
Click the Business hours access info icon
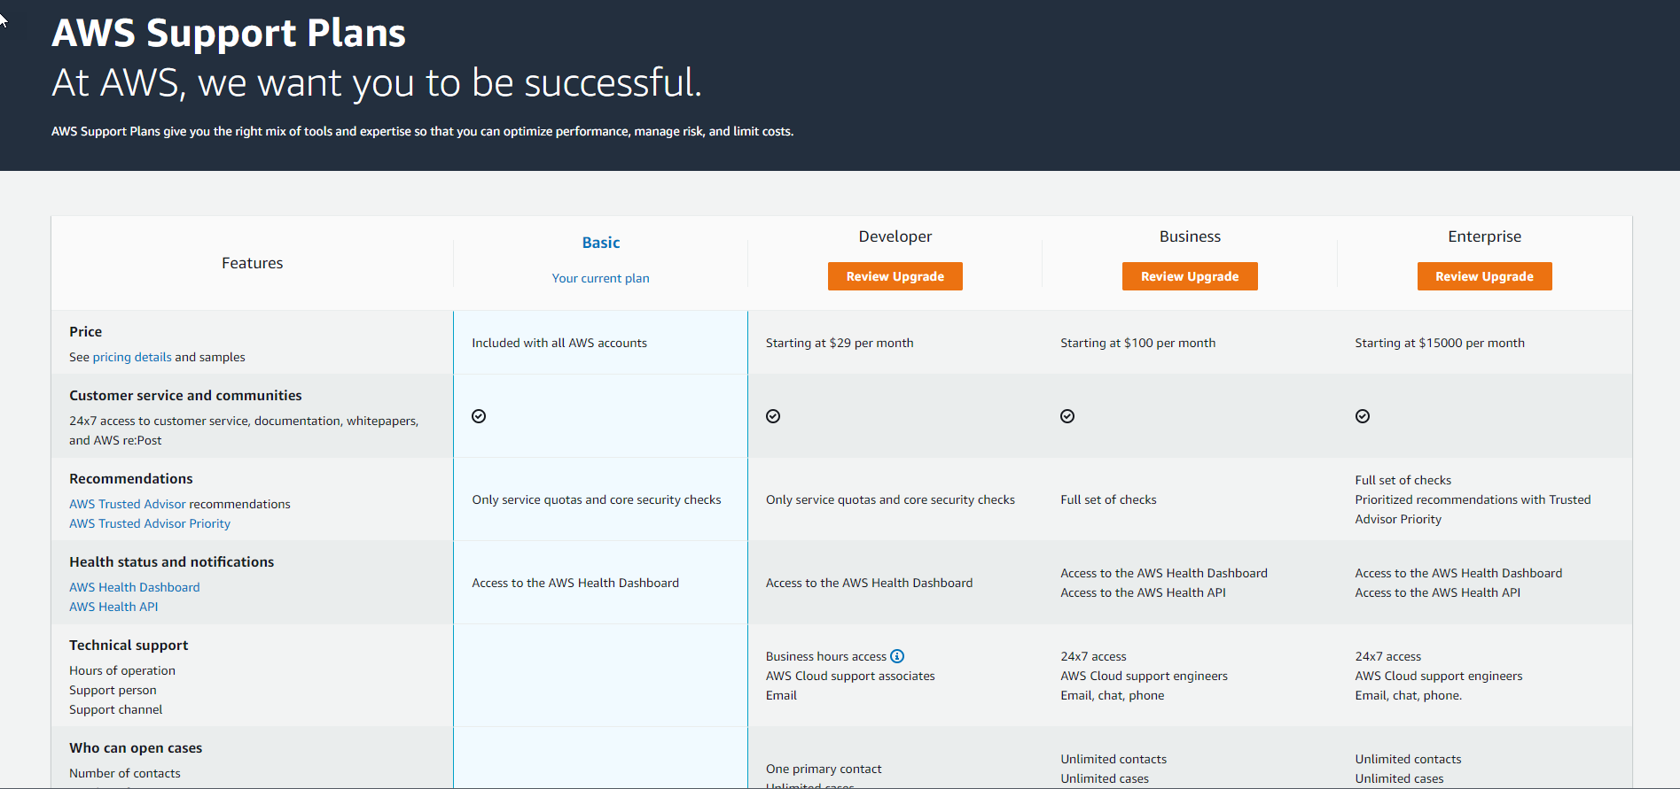897,656
